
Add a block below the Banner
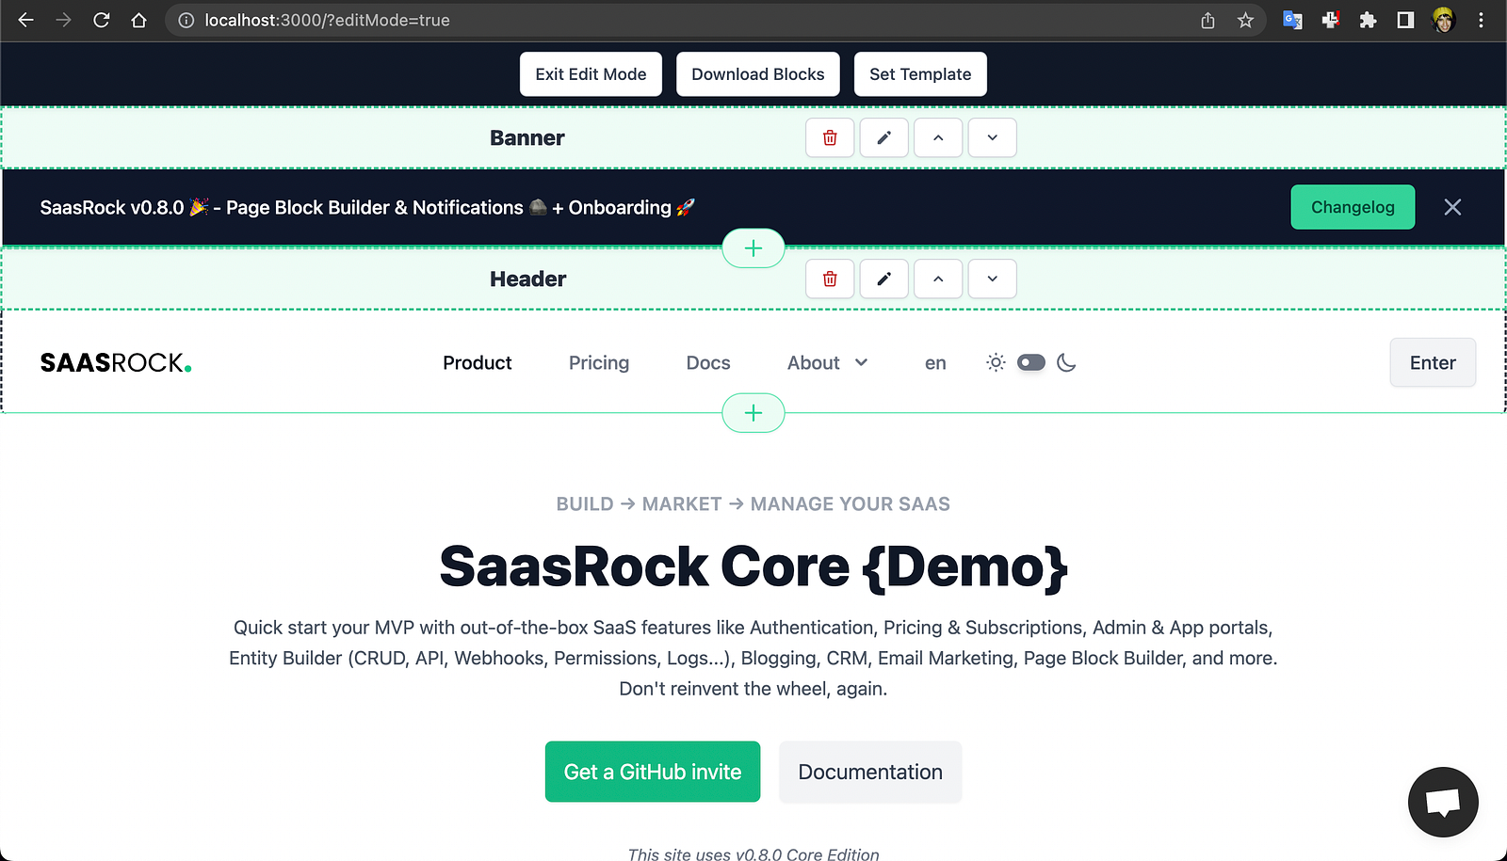[x=753, y=248]
